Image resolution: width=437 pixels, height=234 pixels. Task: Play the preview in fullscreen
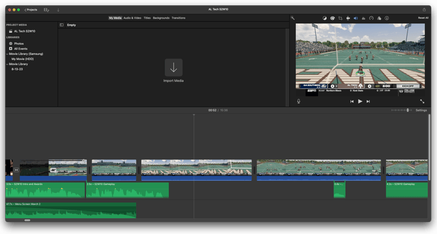point(422,101)
